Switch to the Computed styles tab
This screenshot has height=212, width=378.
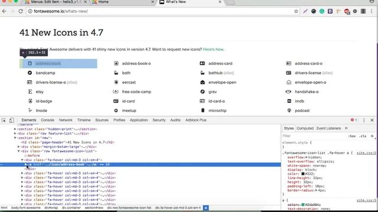pos(305,128)
